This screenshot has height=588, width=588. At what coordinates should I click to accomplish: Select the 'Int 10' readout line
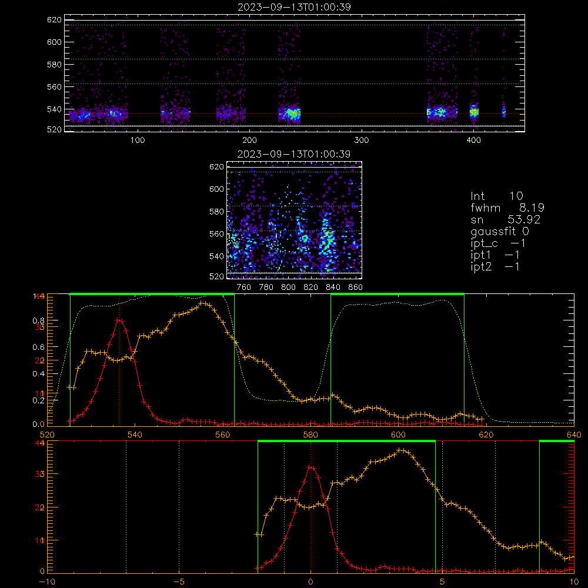coord(496,196)
